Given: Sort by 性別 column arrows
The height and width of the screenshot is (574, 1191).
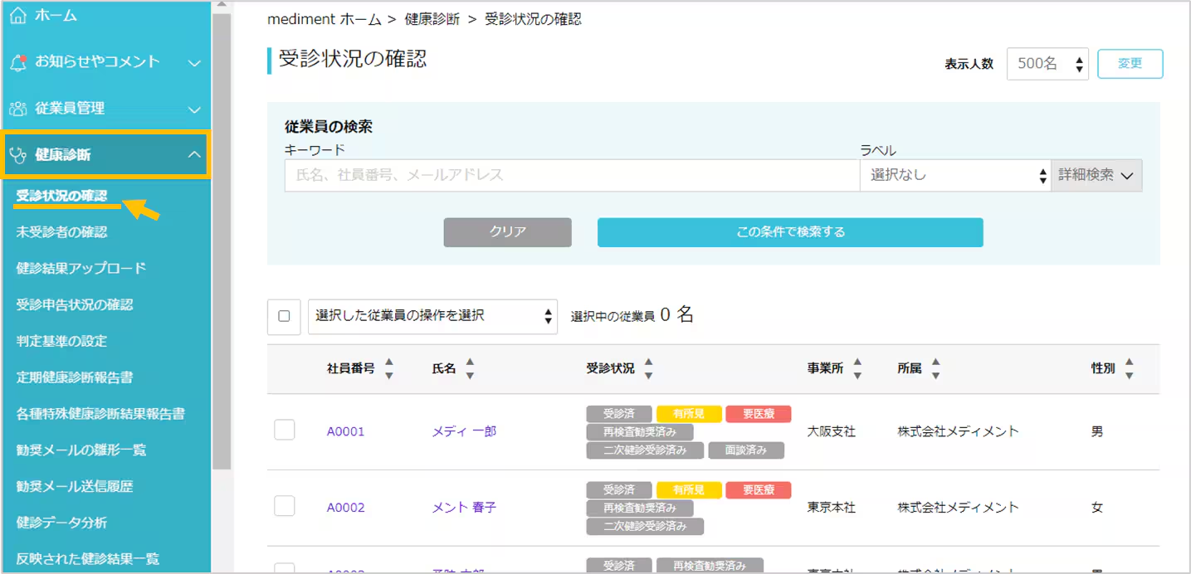Looking at the screenshot, I should [x=1129, y=369].
